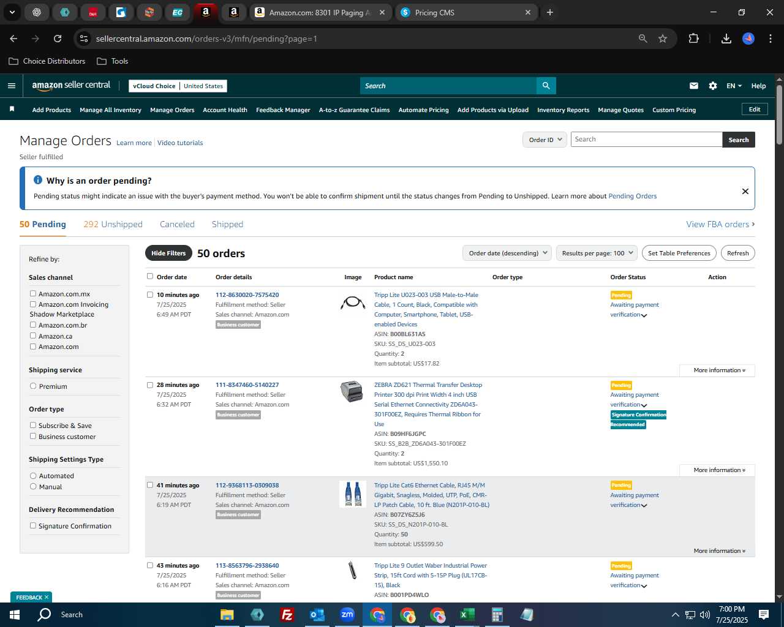Image resolution: width=784 pixels, height=627 pixels.
Task: Open the notifications center icon
Action: 764,615
